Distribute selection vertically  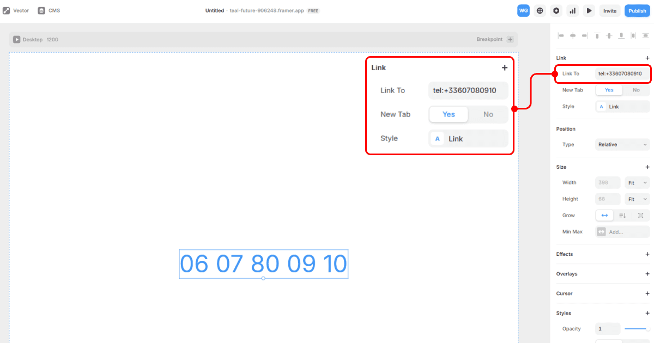[645, 35]
